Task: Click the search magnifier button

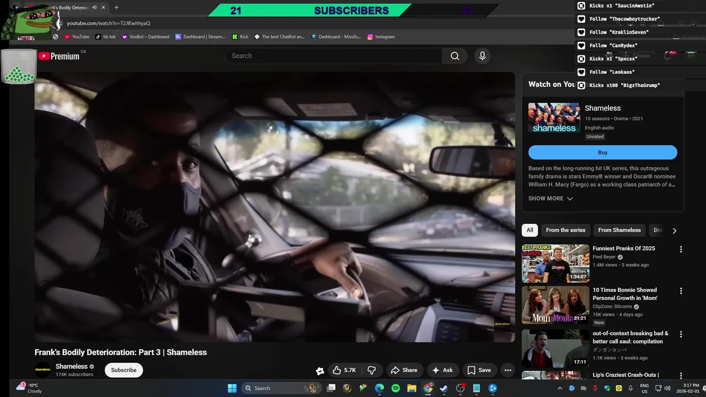Action: coord(454,56)
